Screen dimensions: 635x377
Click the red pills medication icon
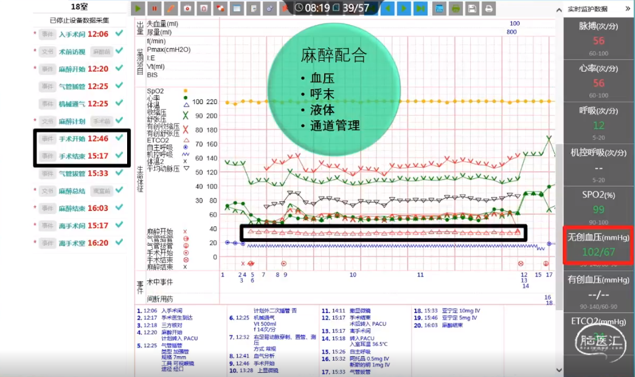point(220,9)
